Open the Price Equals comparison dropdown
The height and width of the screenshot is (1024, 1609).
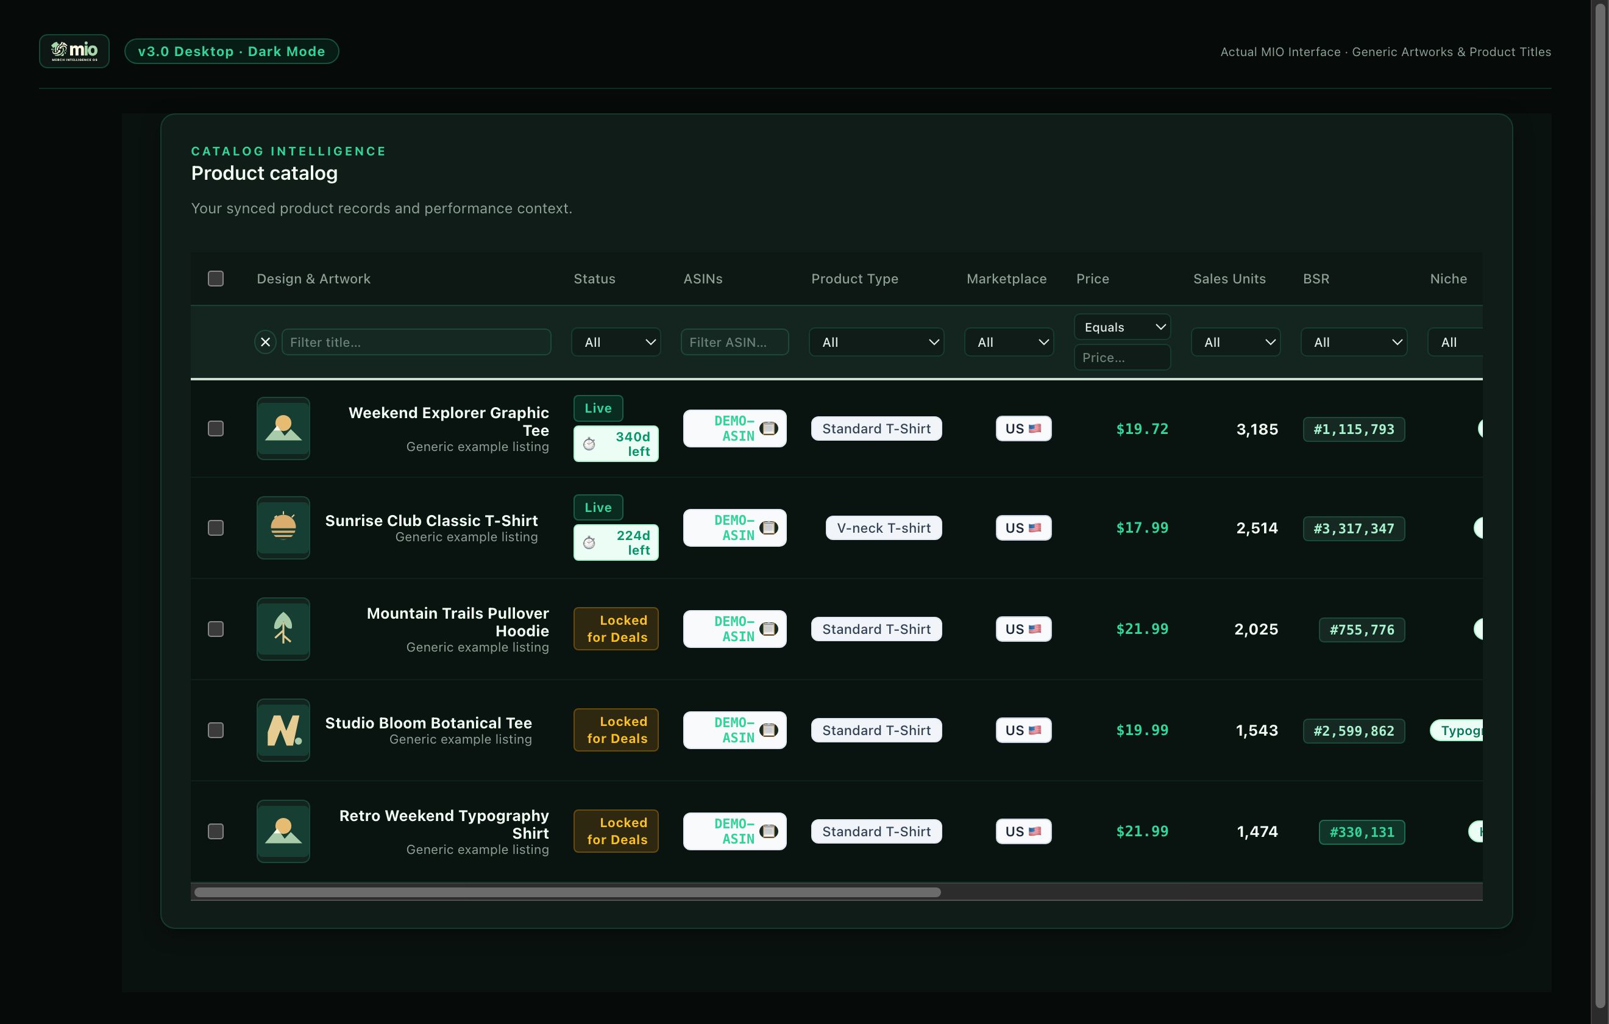(x=1123, y=327)
